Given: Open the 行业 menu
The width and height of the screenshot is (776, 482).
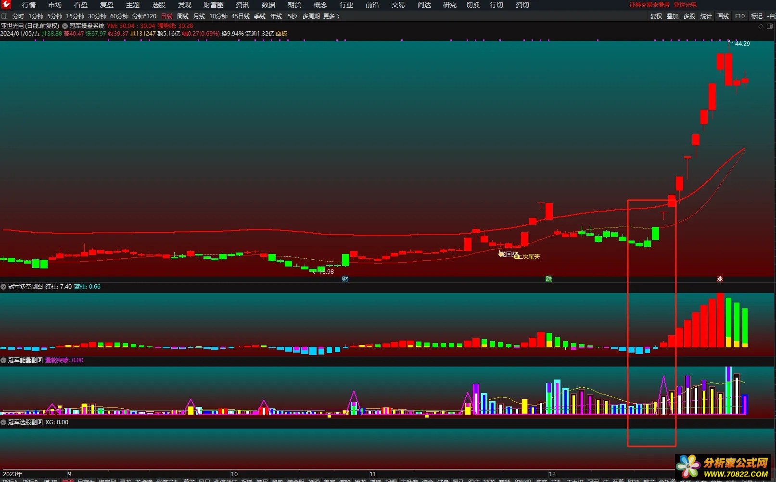Looking at the screenshot, I should tap(346, 5).
